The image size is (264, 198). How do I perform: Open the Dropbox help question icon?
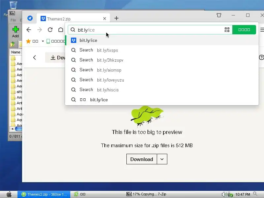point(261,57)
